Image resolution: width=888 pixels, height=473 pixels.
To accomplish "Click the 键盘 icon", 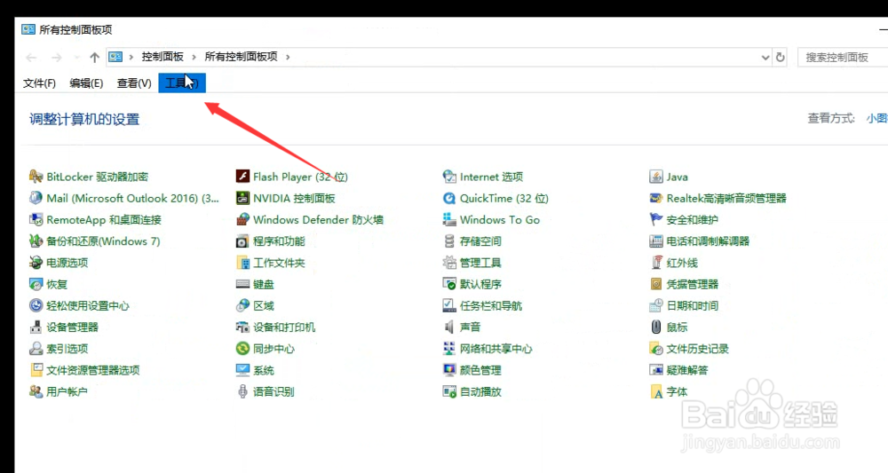I will coord(242,284).
